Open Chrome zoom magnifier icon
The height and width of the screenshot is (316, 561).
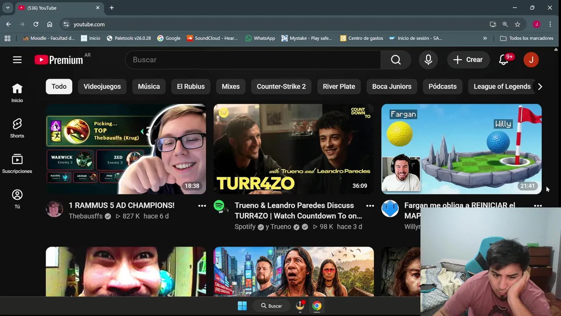click(505, 24)
